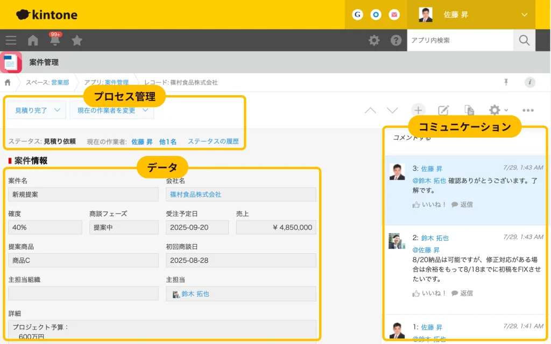
Task: Click the edit record pencil icon
Action: 443,110
